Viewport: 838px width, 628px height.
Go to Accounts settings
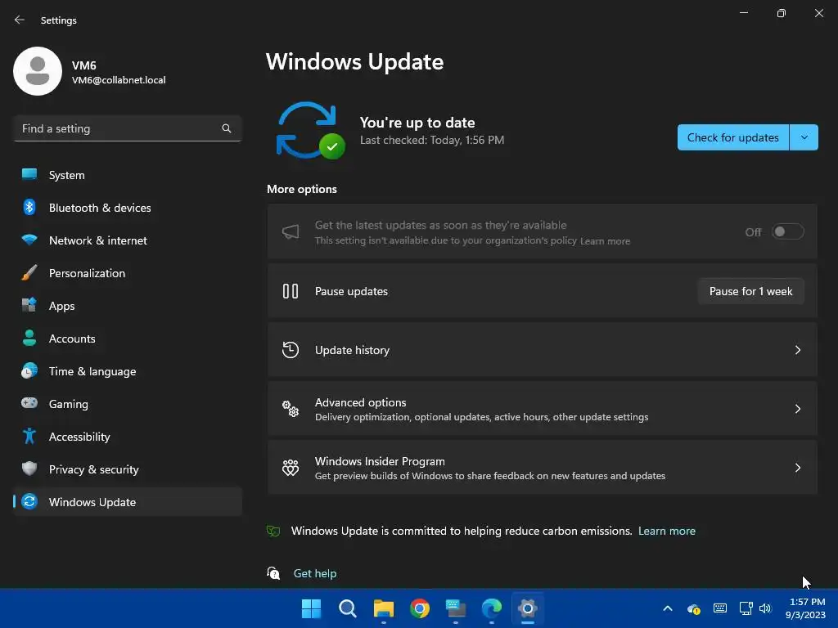(x=128, y=338)
